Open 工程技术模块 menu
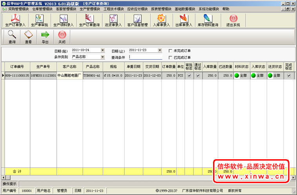This screenshot has width=297, height=195. point(114,9)
